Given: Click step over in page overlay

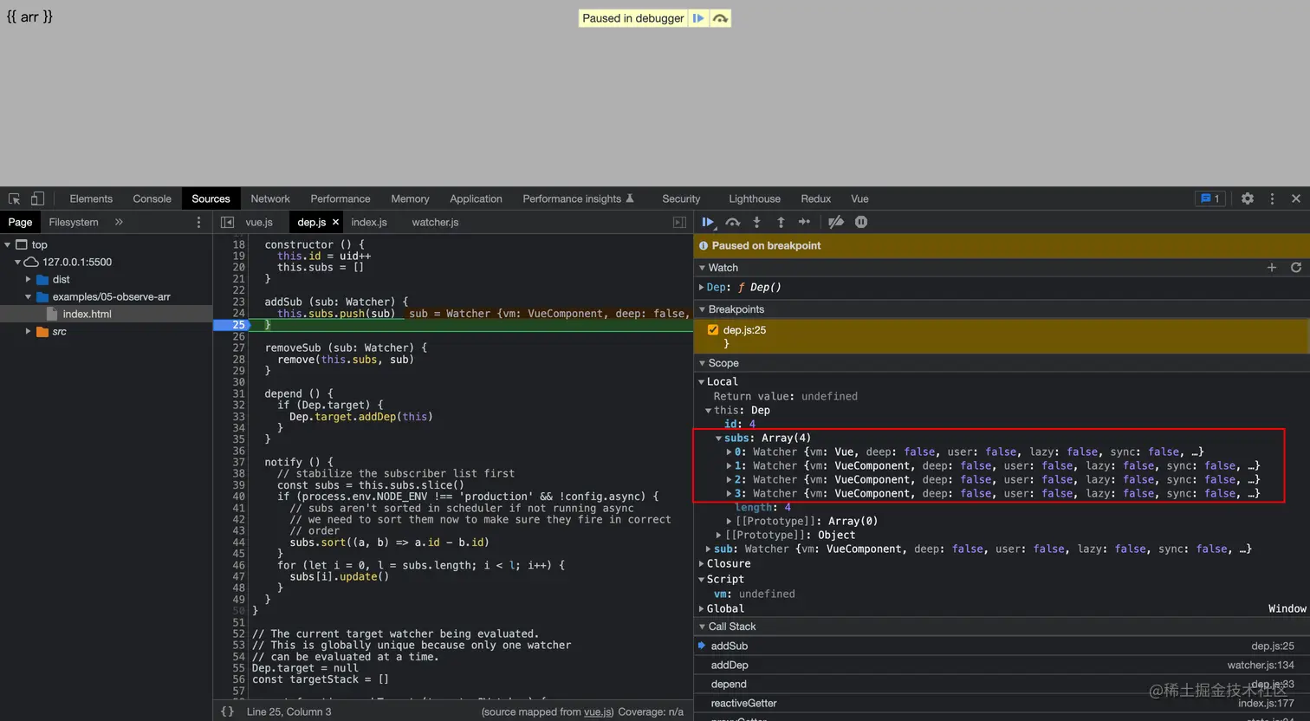Looking at the screenshot, I should click(x=720, y=18).
